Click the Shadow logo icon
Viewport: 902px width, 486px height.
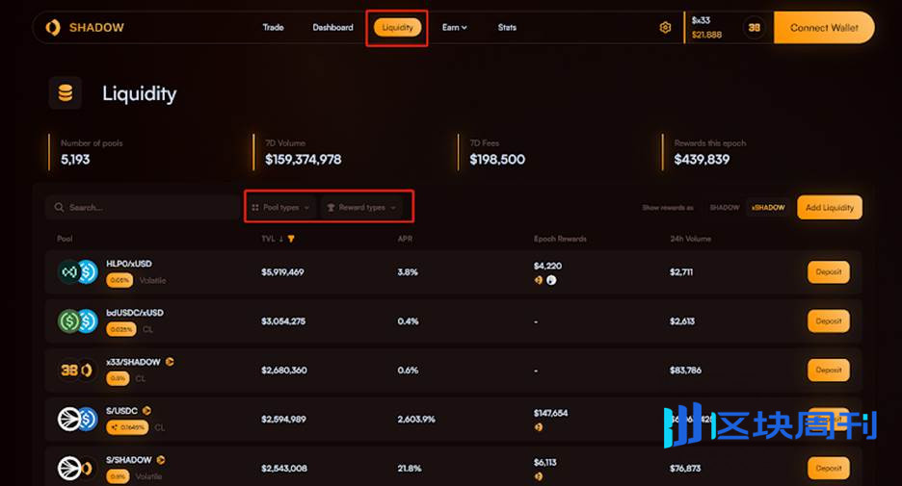pos(53,28)
